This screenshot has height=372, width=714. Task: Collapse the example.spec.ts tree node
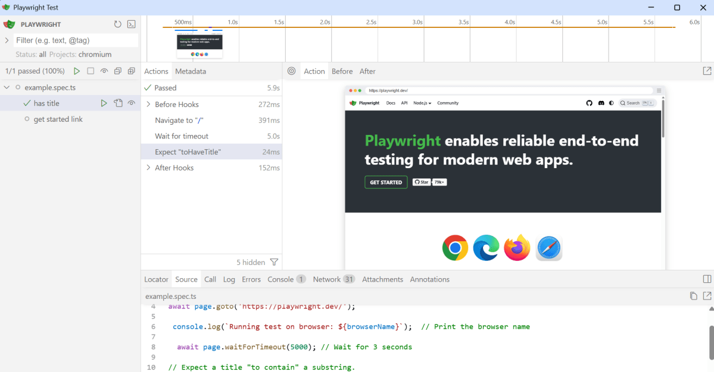click(x=7, y=87)
